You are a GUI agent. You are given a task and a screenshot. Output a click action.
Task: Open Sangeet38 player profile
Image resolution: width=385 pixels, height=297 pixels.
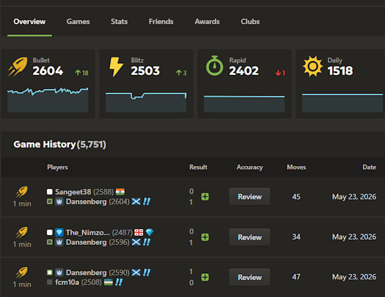pos(73,192)
